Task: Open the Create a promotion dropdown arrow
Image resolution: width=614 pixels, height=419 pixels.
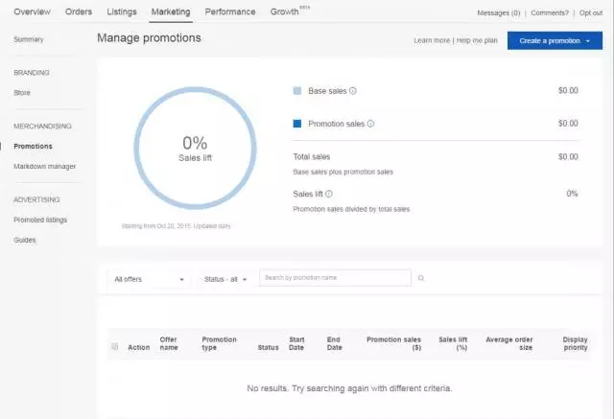Action: [x=587, y=41]
